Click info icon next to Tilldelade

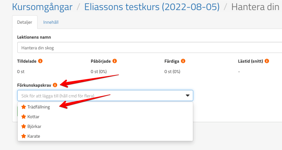coord(40,61)
